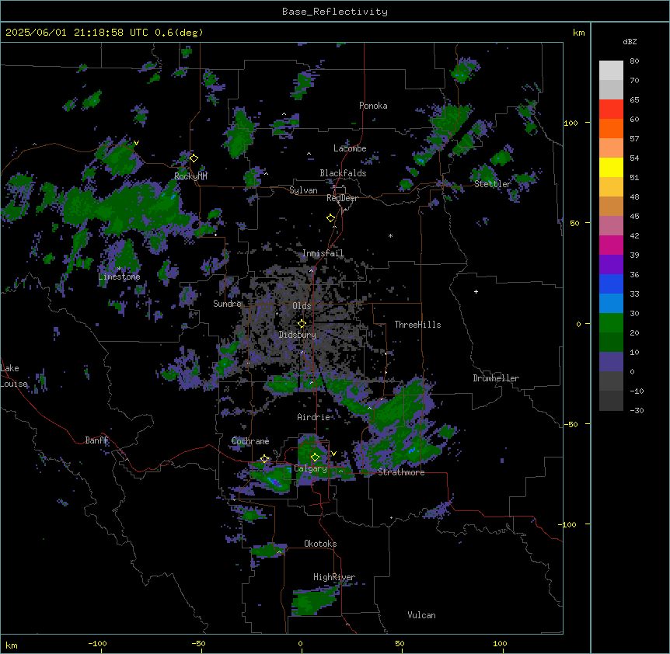
Task: Select the magenta swatch in the legend
Action: coord(611,245)
